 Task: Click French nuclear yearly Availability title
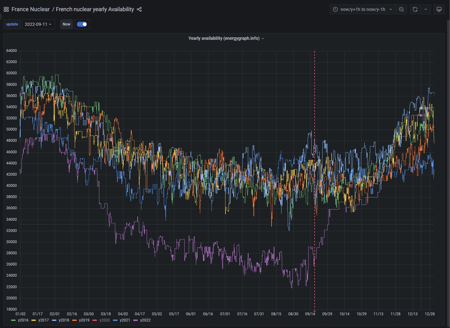pos(95,9)
